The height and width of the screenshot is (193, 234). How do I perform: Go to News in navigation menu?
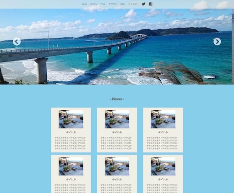(84, 4)
